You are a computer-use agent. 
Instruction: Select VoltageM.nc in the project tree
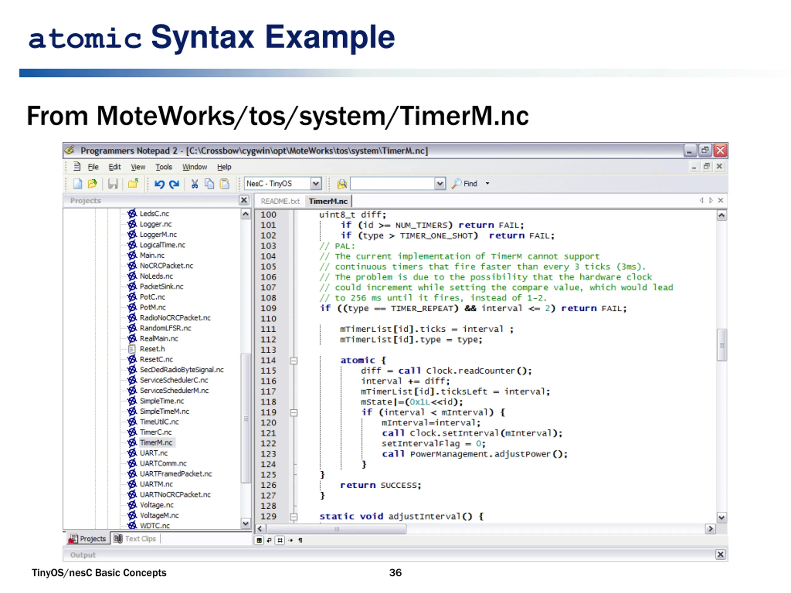click(x=159, y=515)
